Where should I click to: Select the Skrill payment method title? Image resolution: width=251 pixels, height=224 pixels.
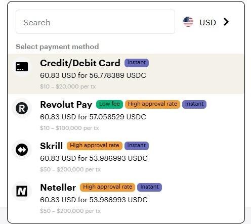[52, 146]
